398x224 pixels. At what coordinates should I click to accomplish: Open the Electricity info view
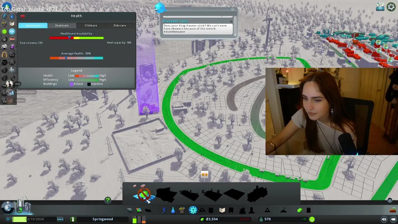pos(4,16)
